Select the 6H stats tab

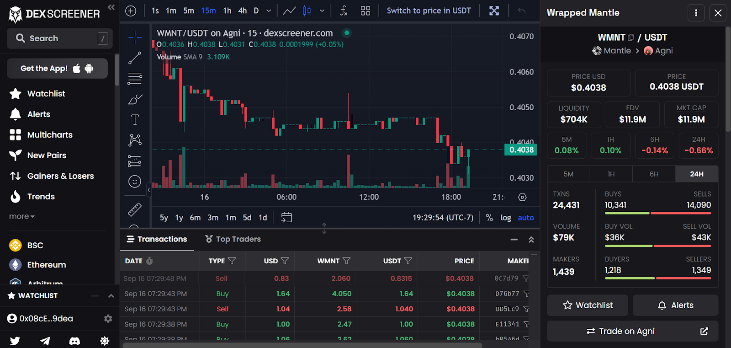654,174
